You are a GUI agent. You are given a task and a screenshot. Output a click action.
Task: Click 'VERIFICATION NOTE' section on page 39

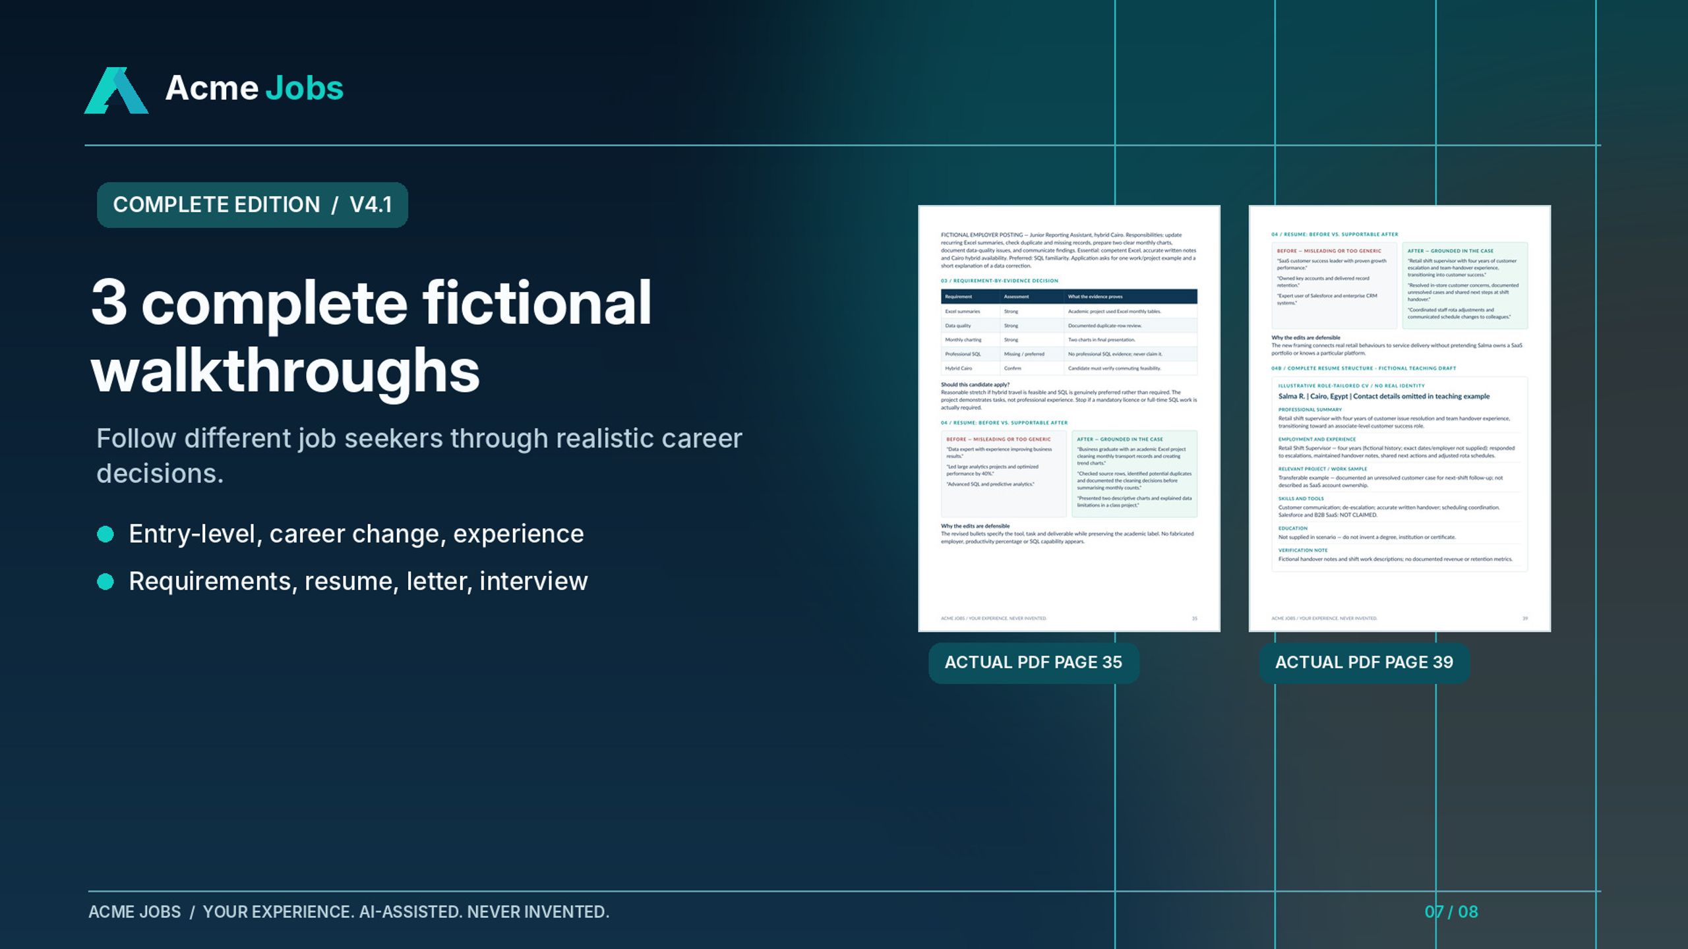coord(1399,555)
